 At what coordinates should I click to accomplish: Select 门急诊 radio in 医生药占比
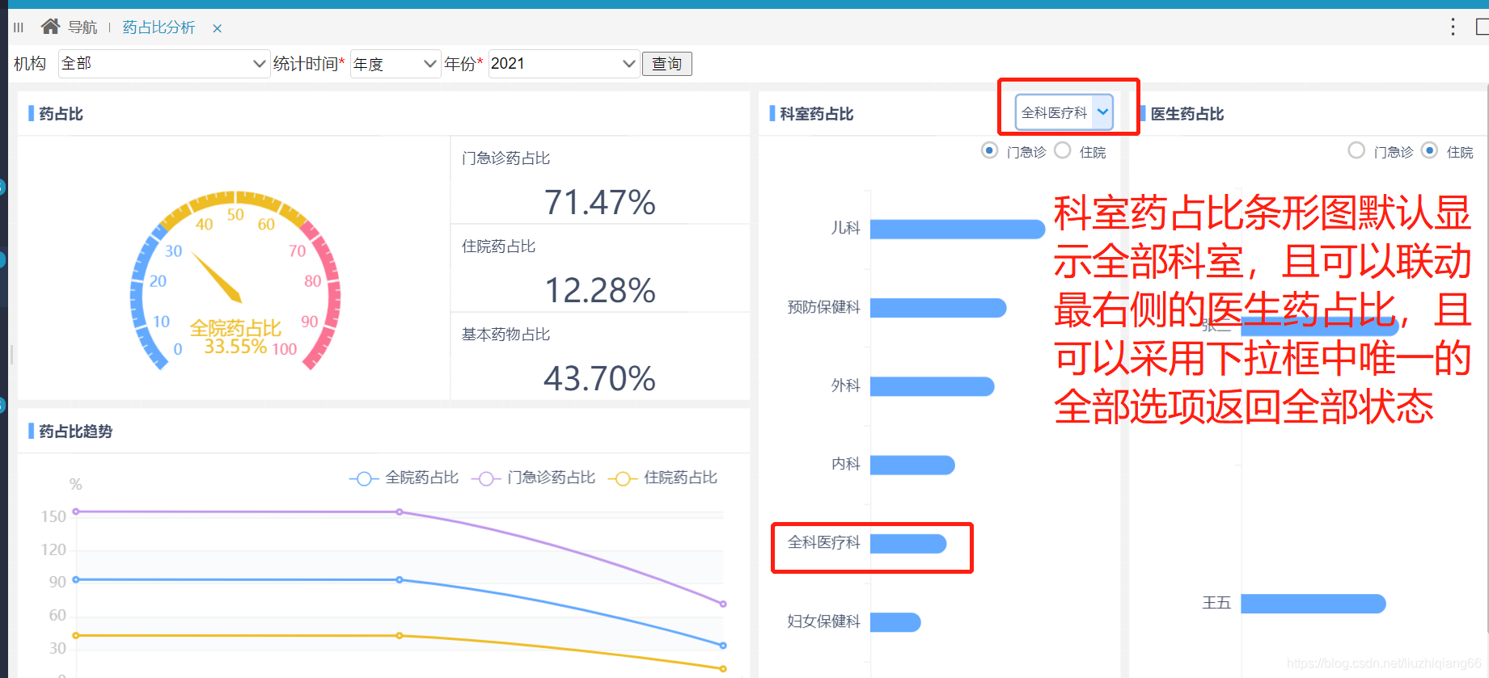[1356, 150]
